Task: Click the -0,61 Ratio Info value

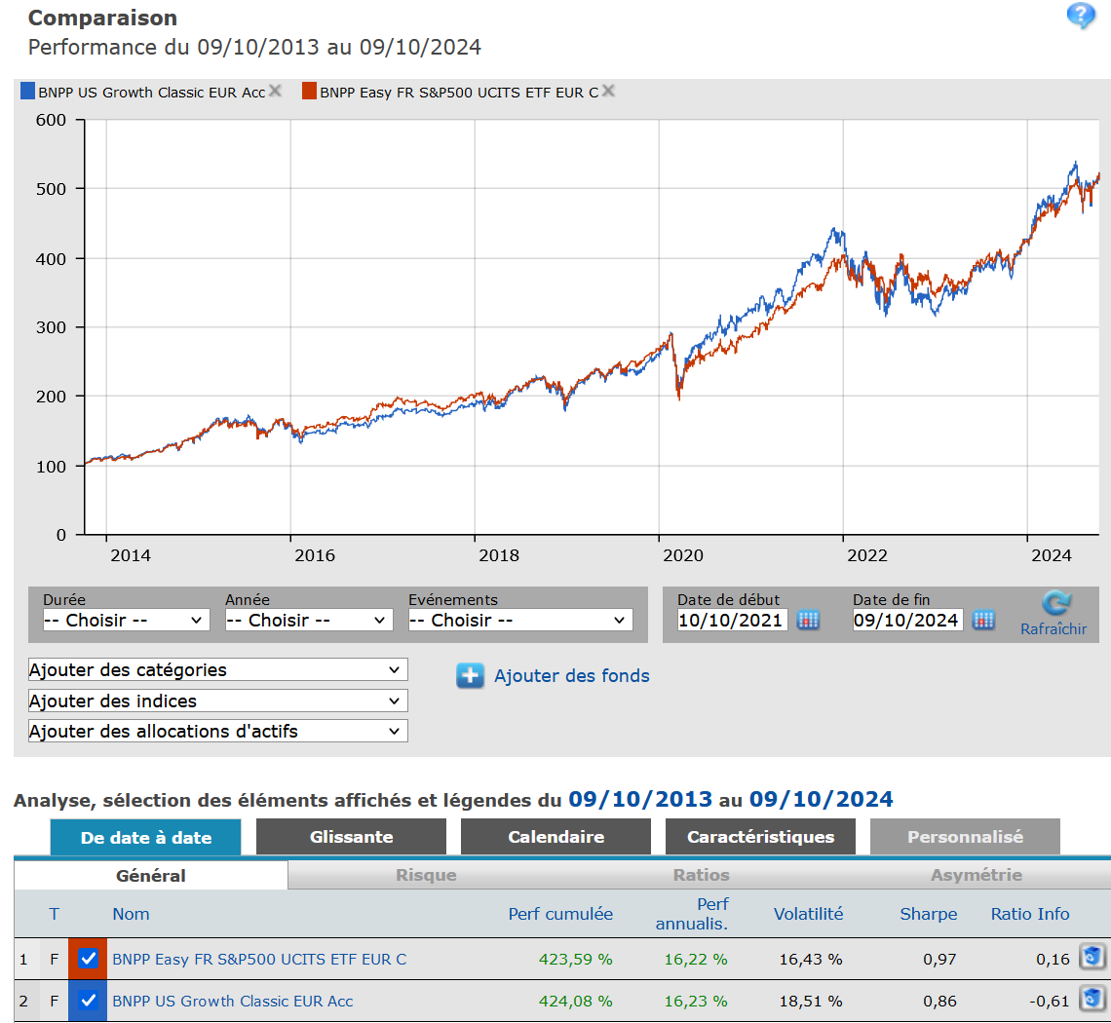Action: [1050, 1001]
